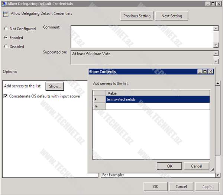
Task: Toggle Concatenate OS defaults with input above
Action: click(x=6, y=96)
